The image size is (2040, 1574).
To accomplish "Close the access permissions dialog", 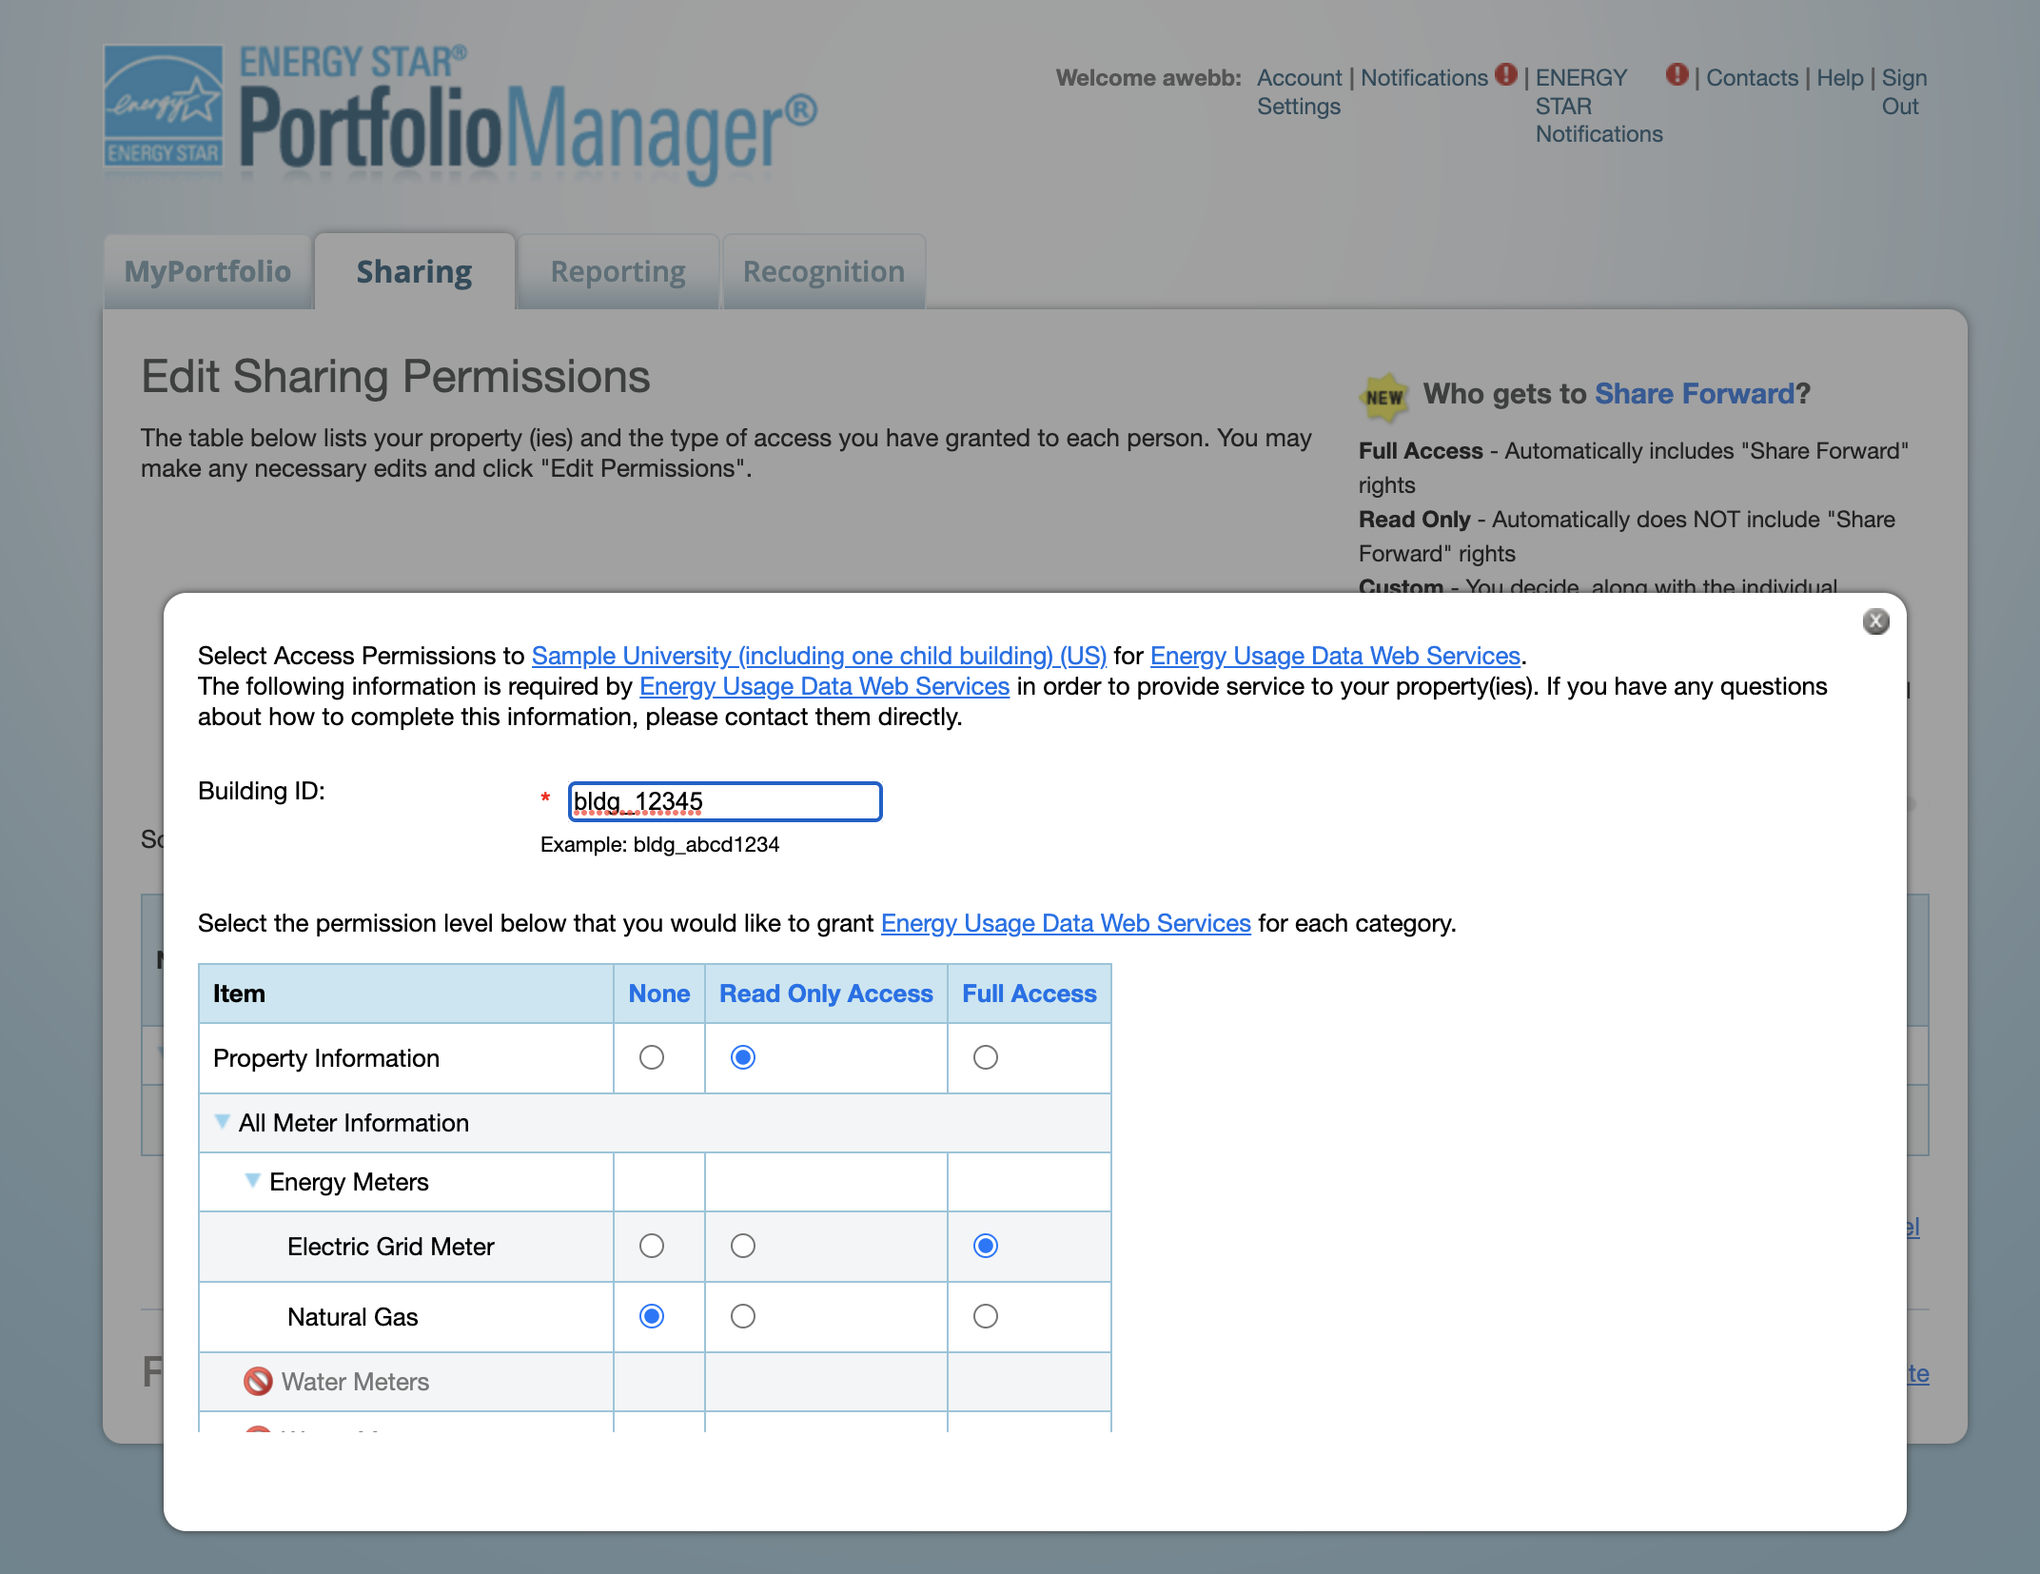I will [x=1875, y=621].
